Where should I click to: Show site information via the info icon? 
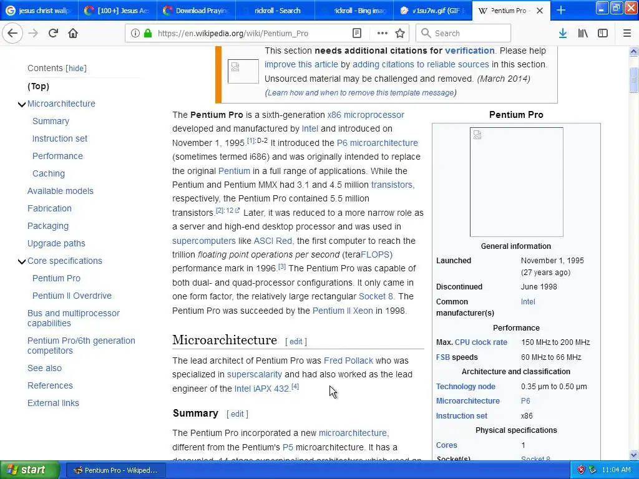[135, 33]
